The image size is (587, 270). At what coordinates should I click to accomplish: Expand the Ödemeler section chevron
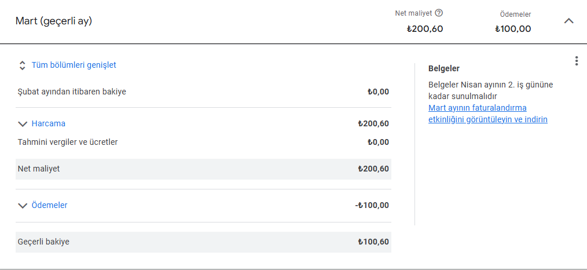tap(23, 206)
